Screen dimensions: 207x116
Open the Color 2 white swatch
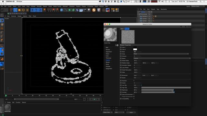(x=135, y=49)
